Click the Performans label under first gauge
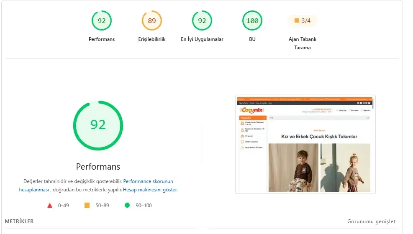Image resolution: width=413 pixels, height=234 pixels. click(101, 39)
